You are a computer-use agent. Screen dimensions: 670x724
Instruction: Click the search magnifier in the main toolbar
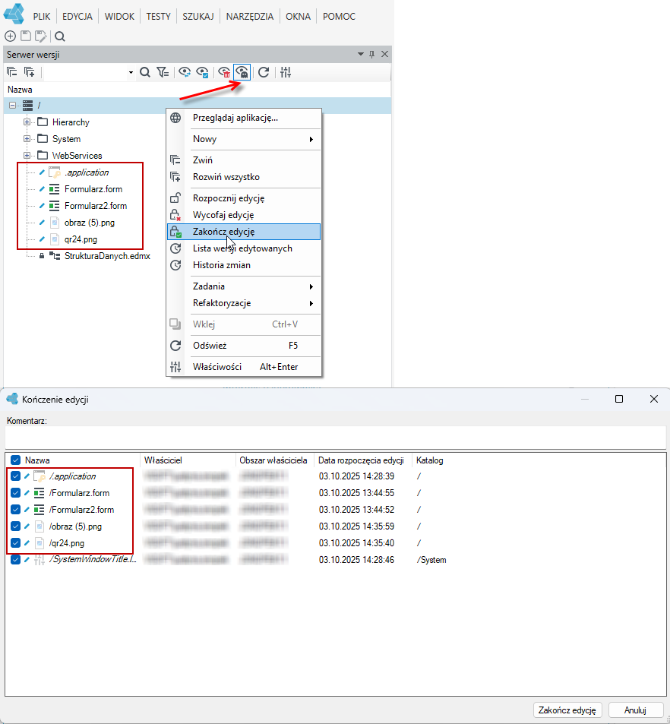[60, 36]
